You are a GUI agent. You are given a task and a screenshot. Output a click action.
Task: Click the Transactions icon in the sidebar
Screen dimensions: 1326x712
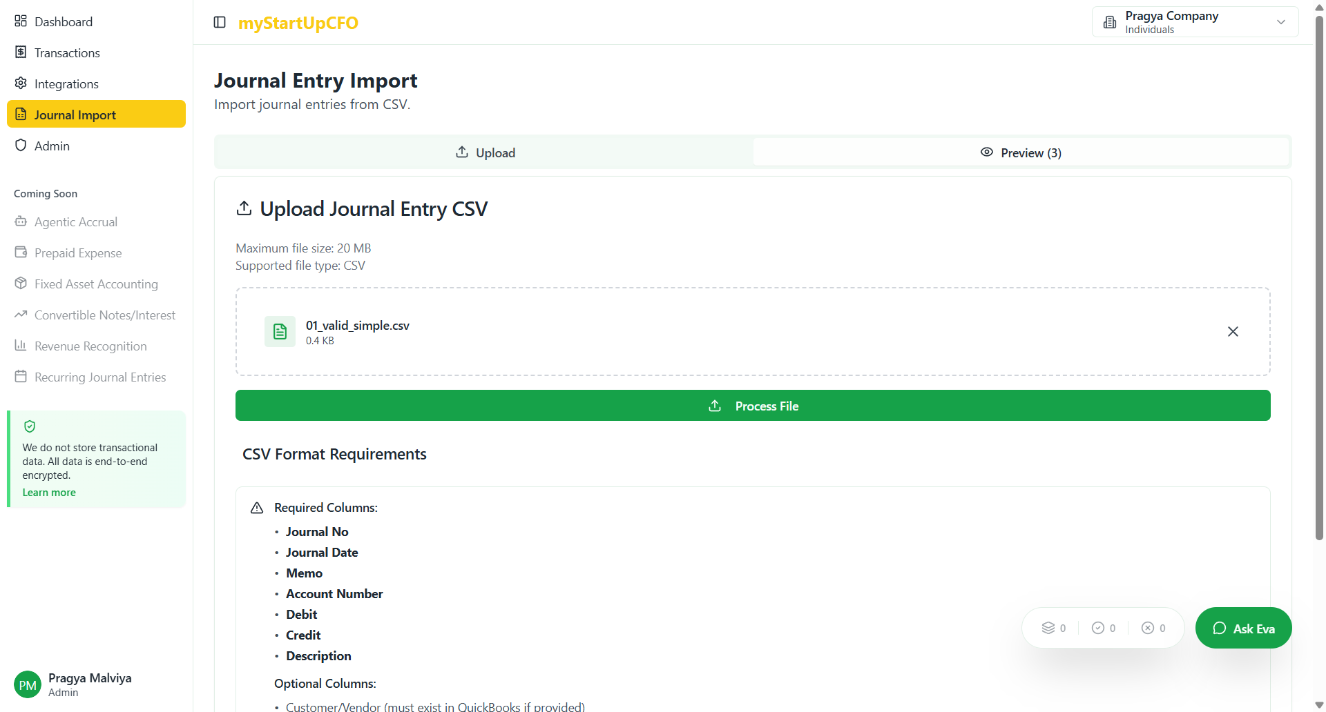[21, 52]
